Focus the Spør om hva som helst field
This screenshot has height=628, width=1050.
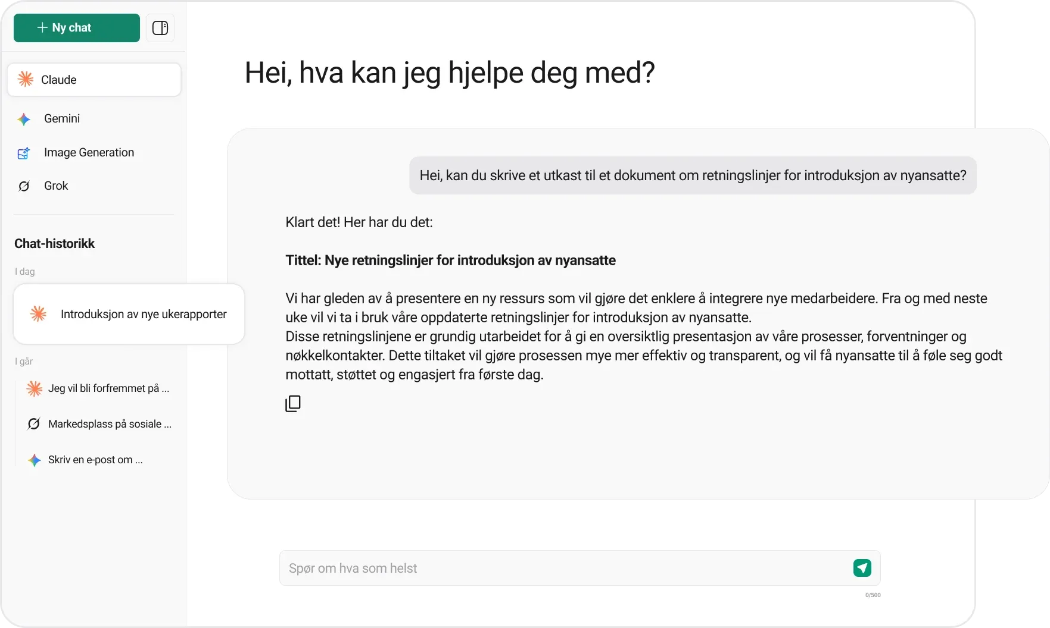pyautogui.click(x=566, y=568)
